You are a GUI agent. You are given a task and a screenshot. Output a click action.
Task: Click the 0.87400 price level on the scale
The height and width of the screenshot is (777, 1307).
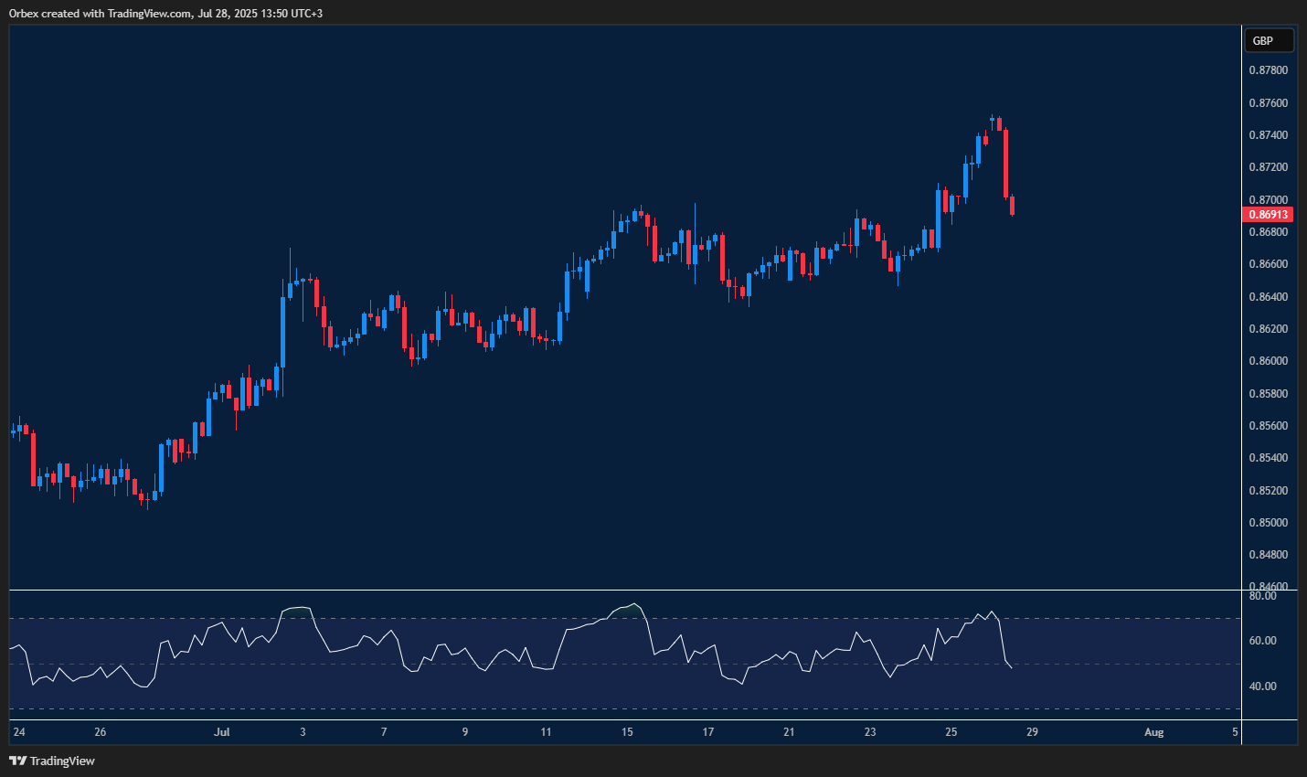(x=1270, y=133)
